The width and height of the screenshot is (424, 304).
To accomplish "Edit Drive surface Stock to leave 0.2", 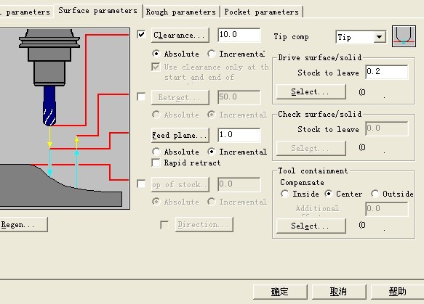I will pos(387,72).
